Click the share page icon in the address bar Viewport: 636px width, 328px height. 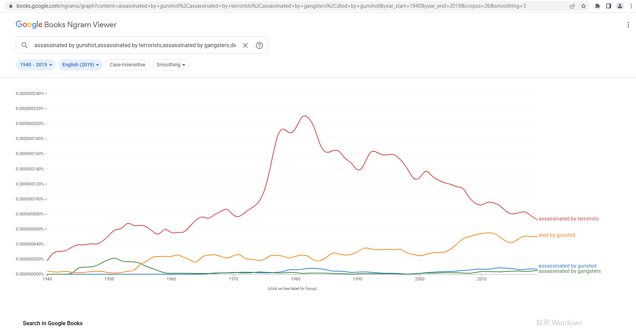coord(572,6)
